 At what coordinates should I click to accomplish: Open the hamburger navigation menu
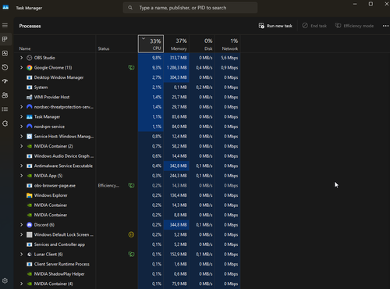point(5,25)
